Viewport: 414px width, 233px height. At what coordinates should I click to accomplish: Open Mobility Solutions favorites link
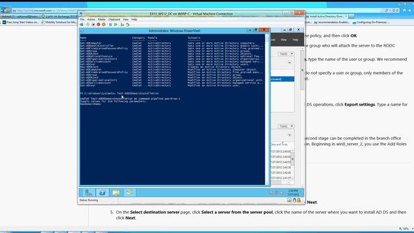pos(59,23)
